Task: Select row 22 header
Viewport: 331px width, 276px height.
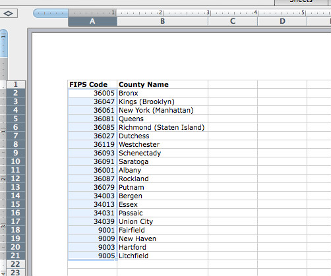Action: (x=16, y=264)
